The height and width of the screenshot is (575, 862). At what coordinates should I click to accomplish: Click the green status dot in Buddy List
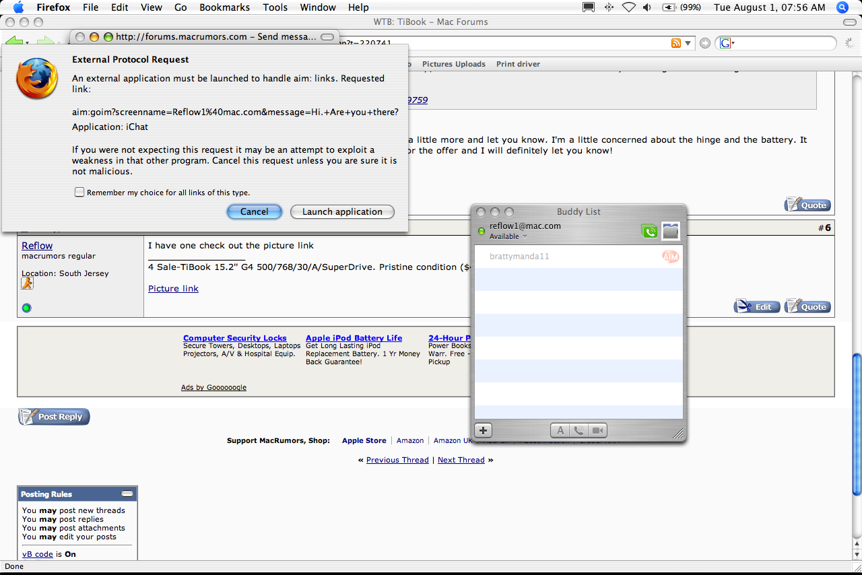click(x=482, y=231)
